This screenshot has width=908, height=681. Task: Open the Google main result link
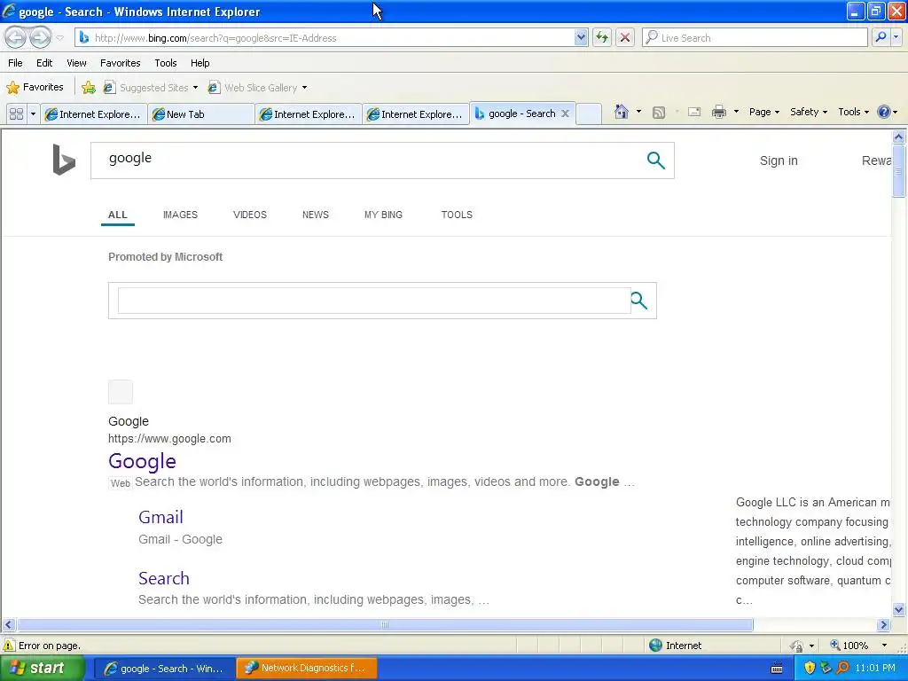click(142, 461)
